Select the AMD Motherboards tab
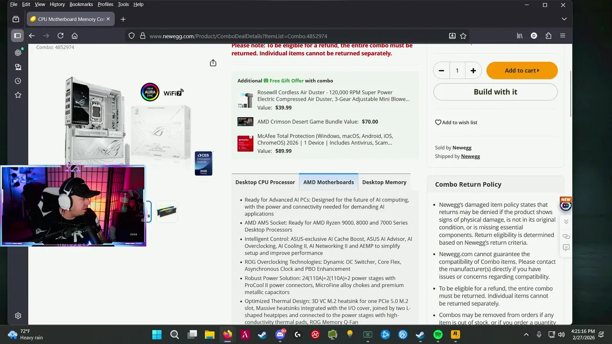The width and height of the screenshot is (612, 344). click(328, 182)
